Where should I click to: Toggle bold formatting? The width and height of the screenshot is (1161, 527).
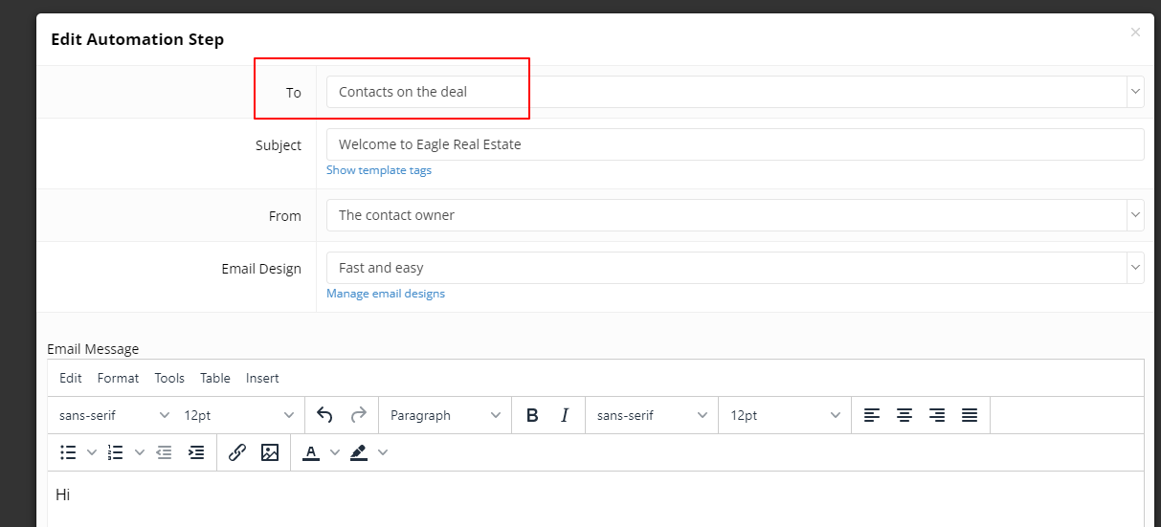coord(532,415)
